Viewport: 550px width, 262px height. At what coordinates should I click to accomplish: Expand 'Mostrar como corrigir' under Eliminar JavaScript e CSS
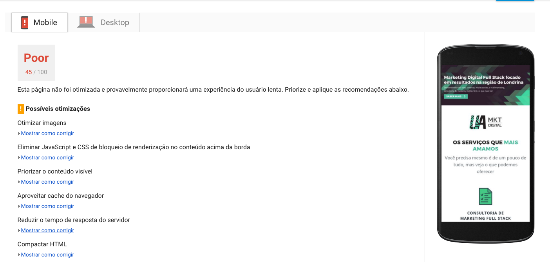[47, 157]
